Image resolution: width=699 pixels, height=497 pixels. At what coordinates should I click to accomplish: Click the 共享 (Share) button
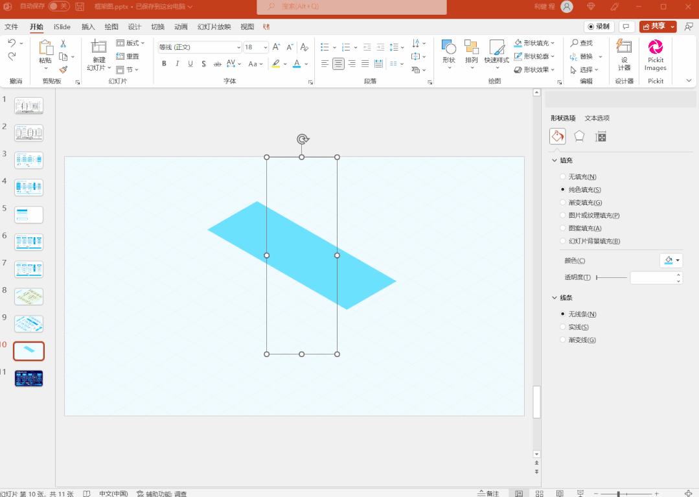(657, 26)
